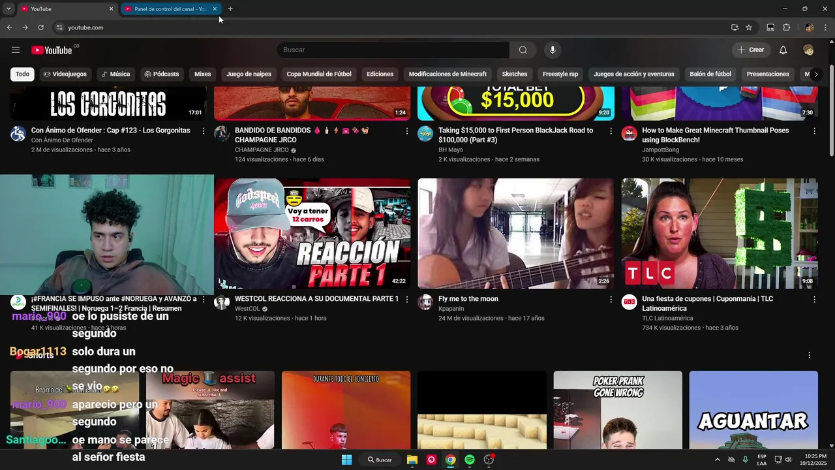Open YouTube notifications bell
The height and width of the screenshot is (470, 835).
coord(783,50)
